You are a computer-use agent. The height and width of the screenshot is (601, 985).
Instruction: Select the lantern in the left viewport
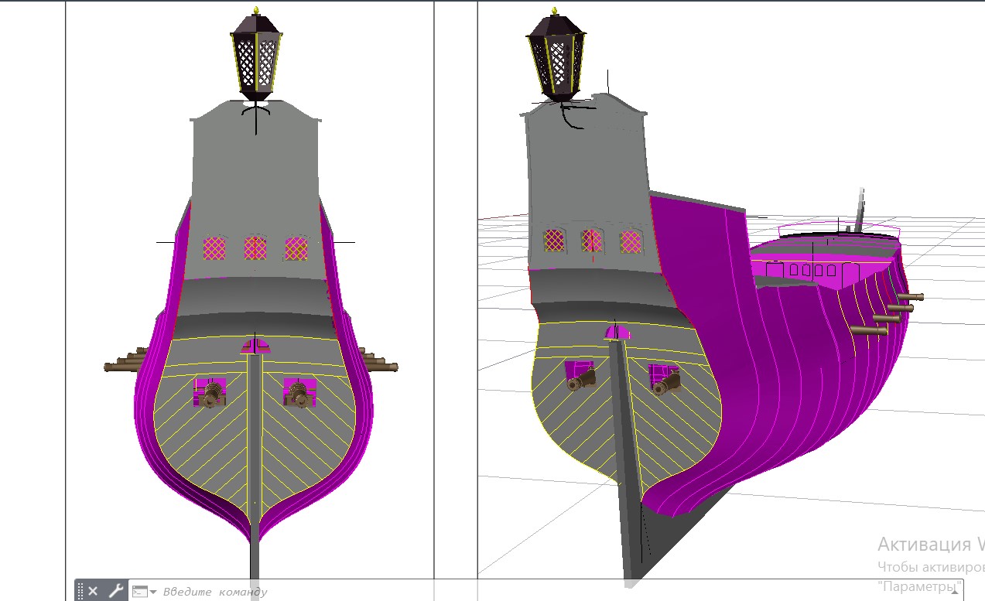(257, 58)
